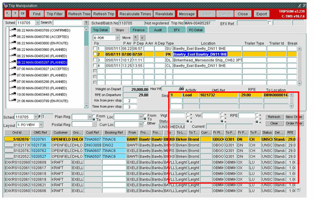Image resolution: width=314 pixels, height=201 pixels.
Task: Click the 'Km from prev stop' field
Action: tap(130, 100)
